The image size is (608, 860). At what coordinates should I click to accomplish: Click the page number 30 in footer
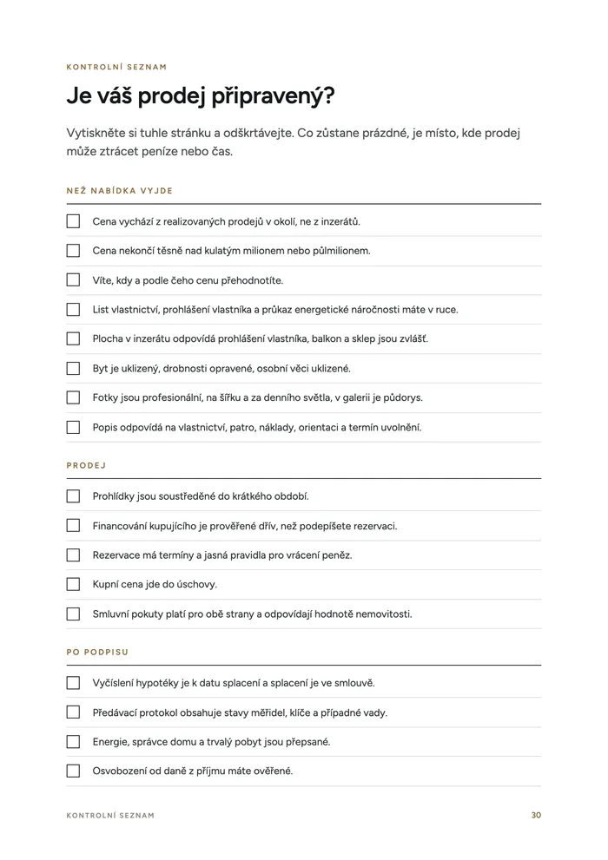(x=536, y=815)
